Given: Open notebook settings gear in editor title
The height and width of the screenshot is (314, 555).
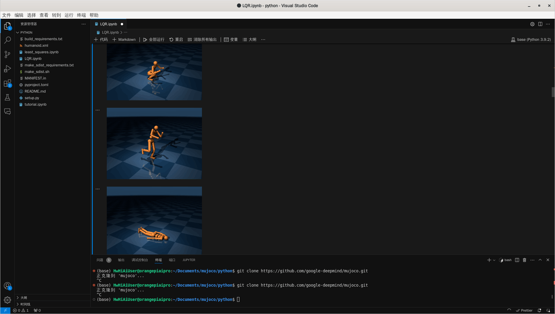Looking at the screenshot, I should coord(532,24).
